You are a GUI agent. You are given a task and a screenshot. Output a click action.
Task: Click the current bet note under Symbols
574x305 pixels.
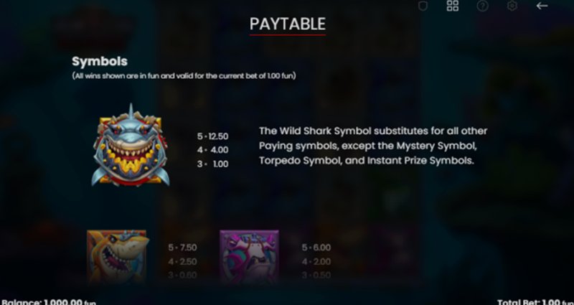184,76
